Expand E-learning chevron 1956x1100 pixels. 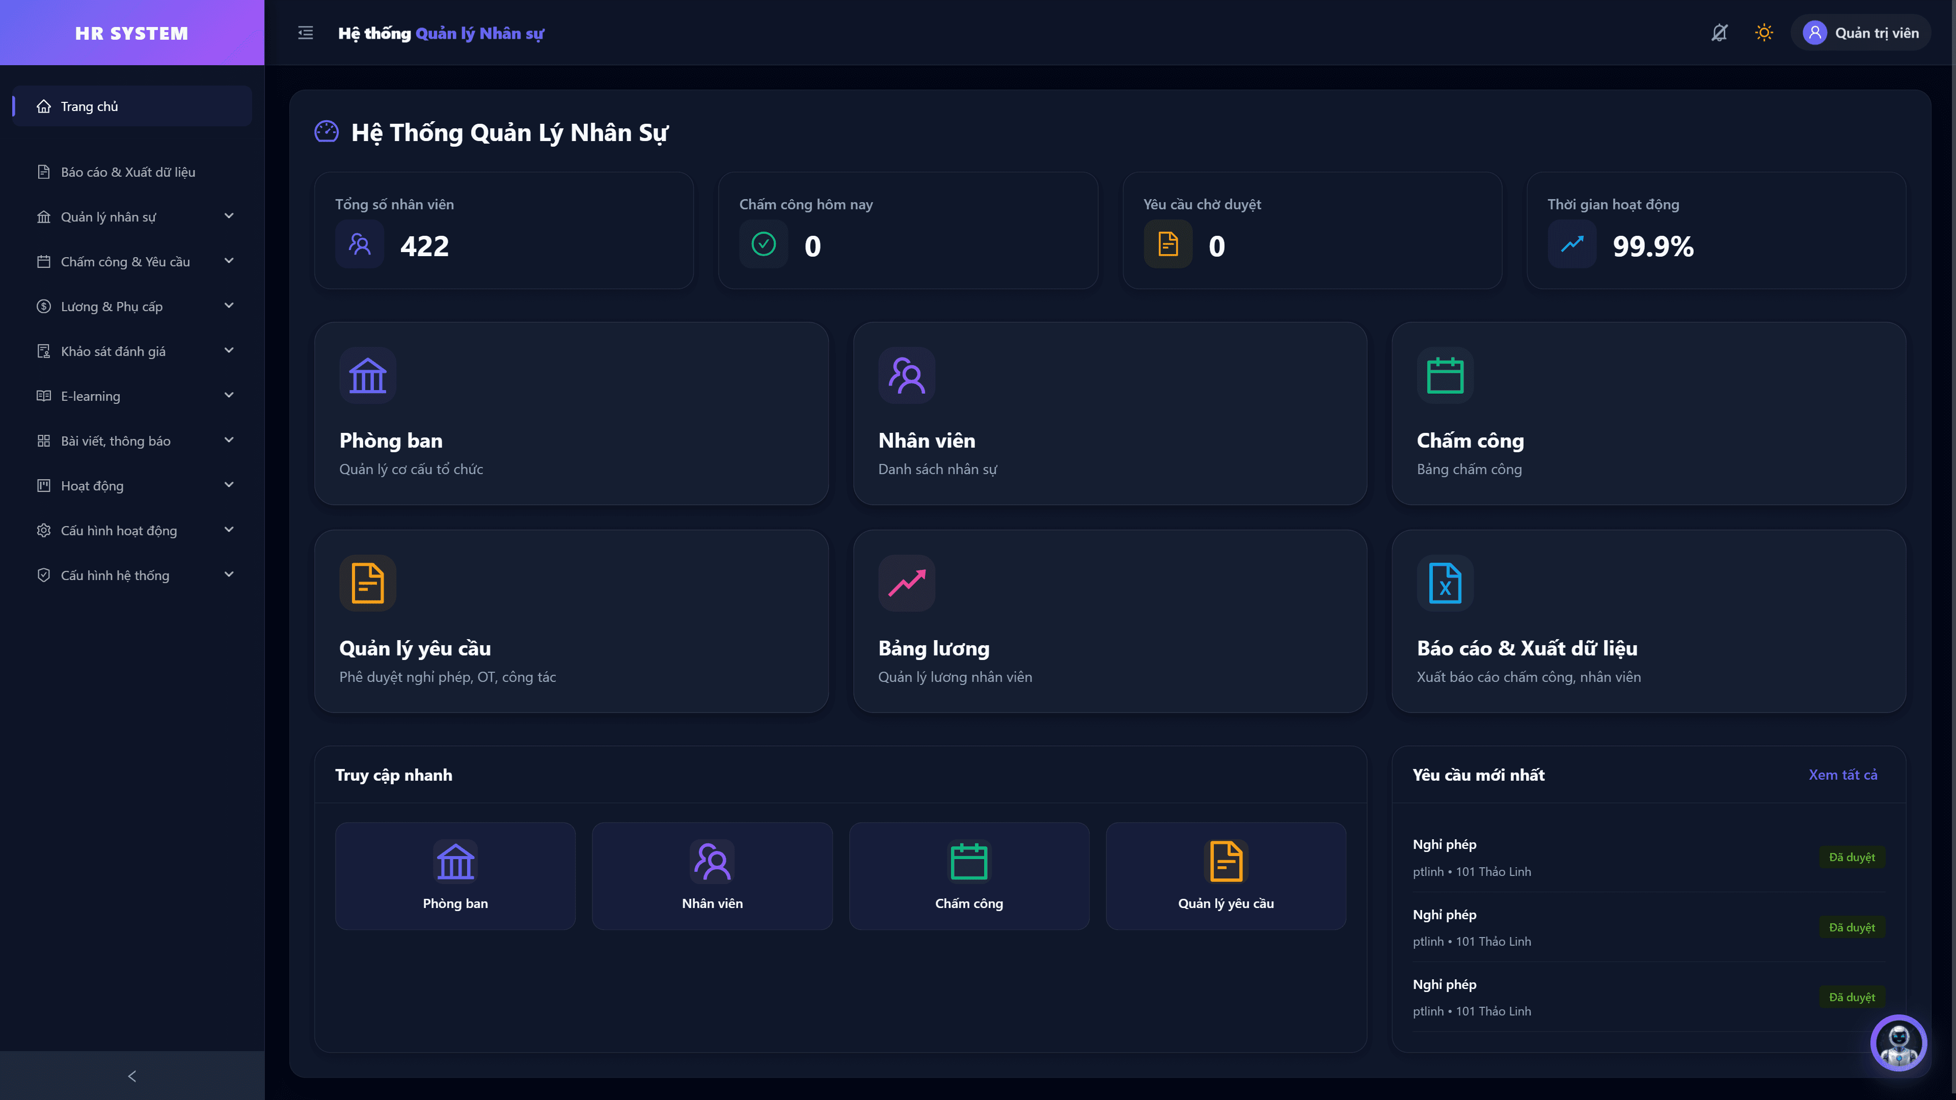[x=229, y=396]
